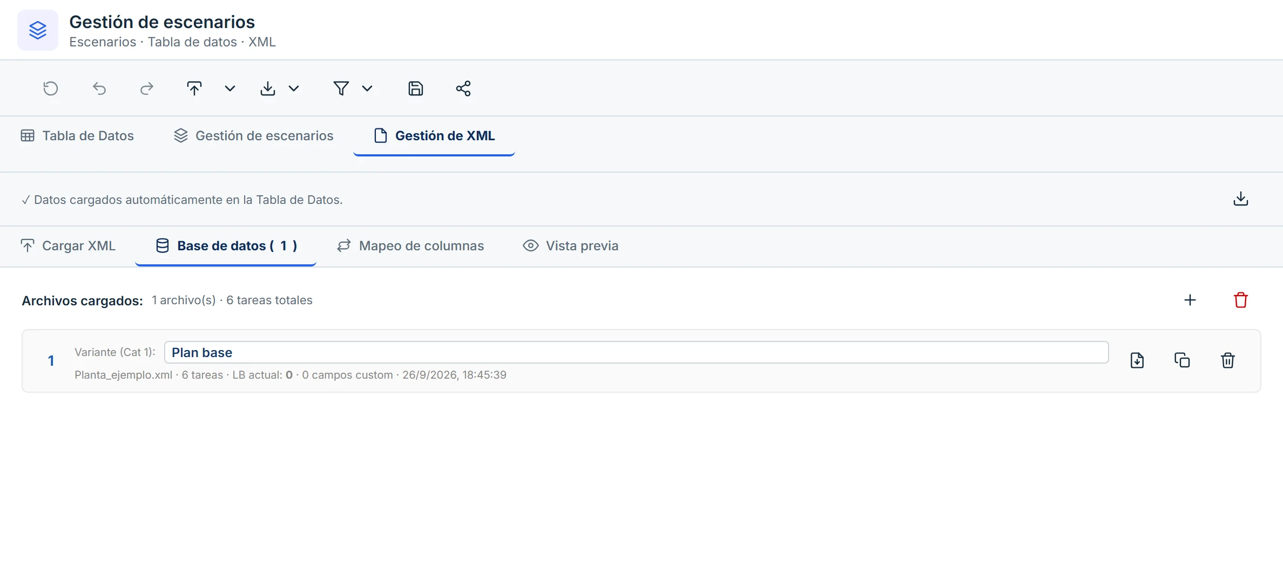Duplicate the Plan base entry
Image resolution: width=1283 pixels, height=561 pixels.
1183,360
